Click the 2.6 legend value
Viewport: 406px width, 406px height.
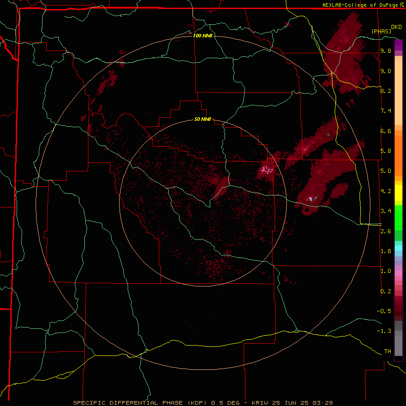coord(386,231)
